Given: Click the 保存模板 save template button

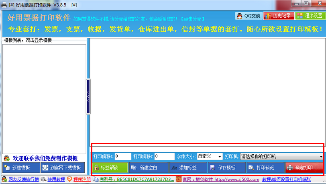Looking at the screenshot, I should pyautogui.click(x=226, y=168).
